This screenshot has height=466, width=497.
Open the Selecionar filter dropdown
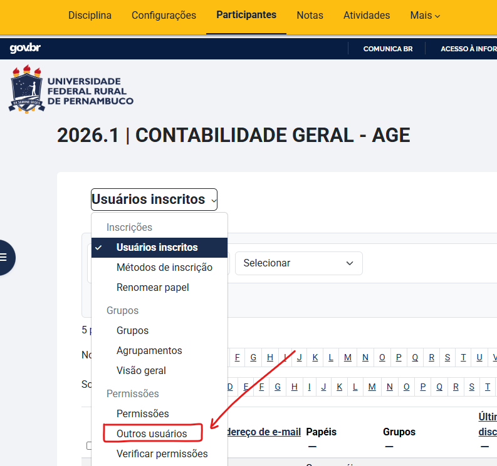(298, 263)
